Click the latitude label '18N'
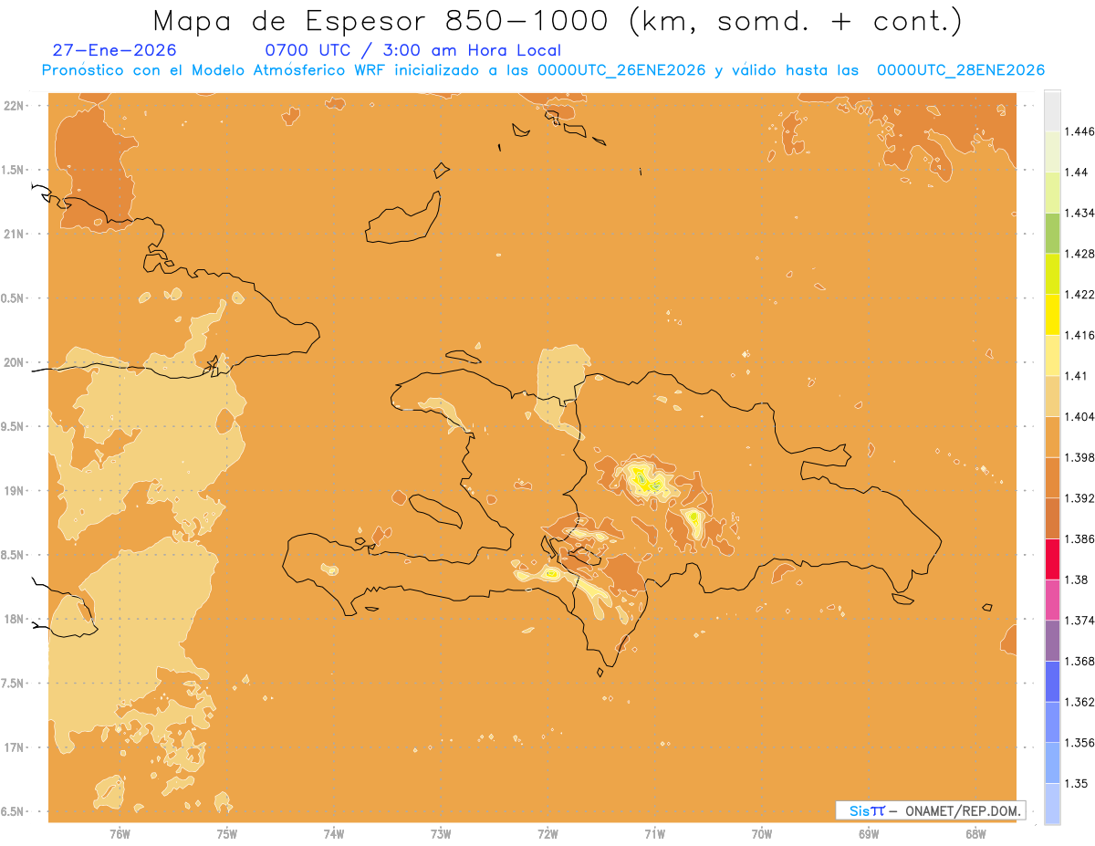The height and width of the screenshot is (846, 1095). coord(15,619)
